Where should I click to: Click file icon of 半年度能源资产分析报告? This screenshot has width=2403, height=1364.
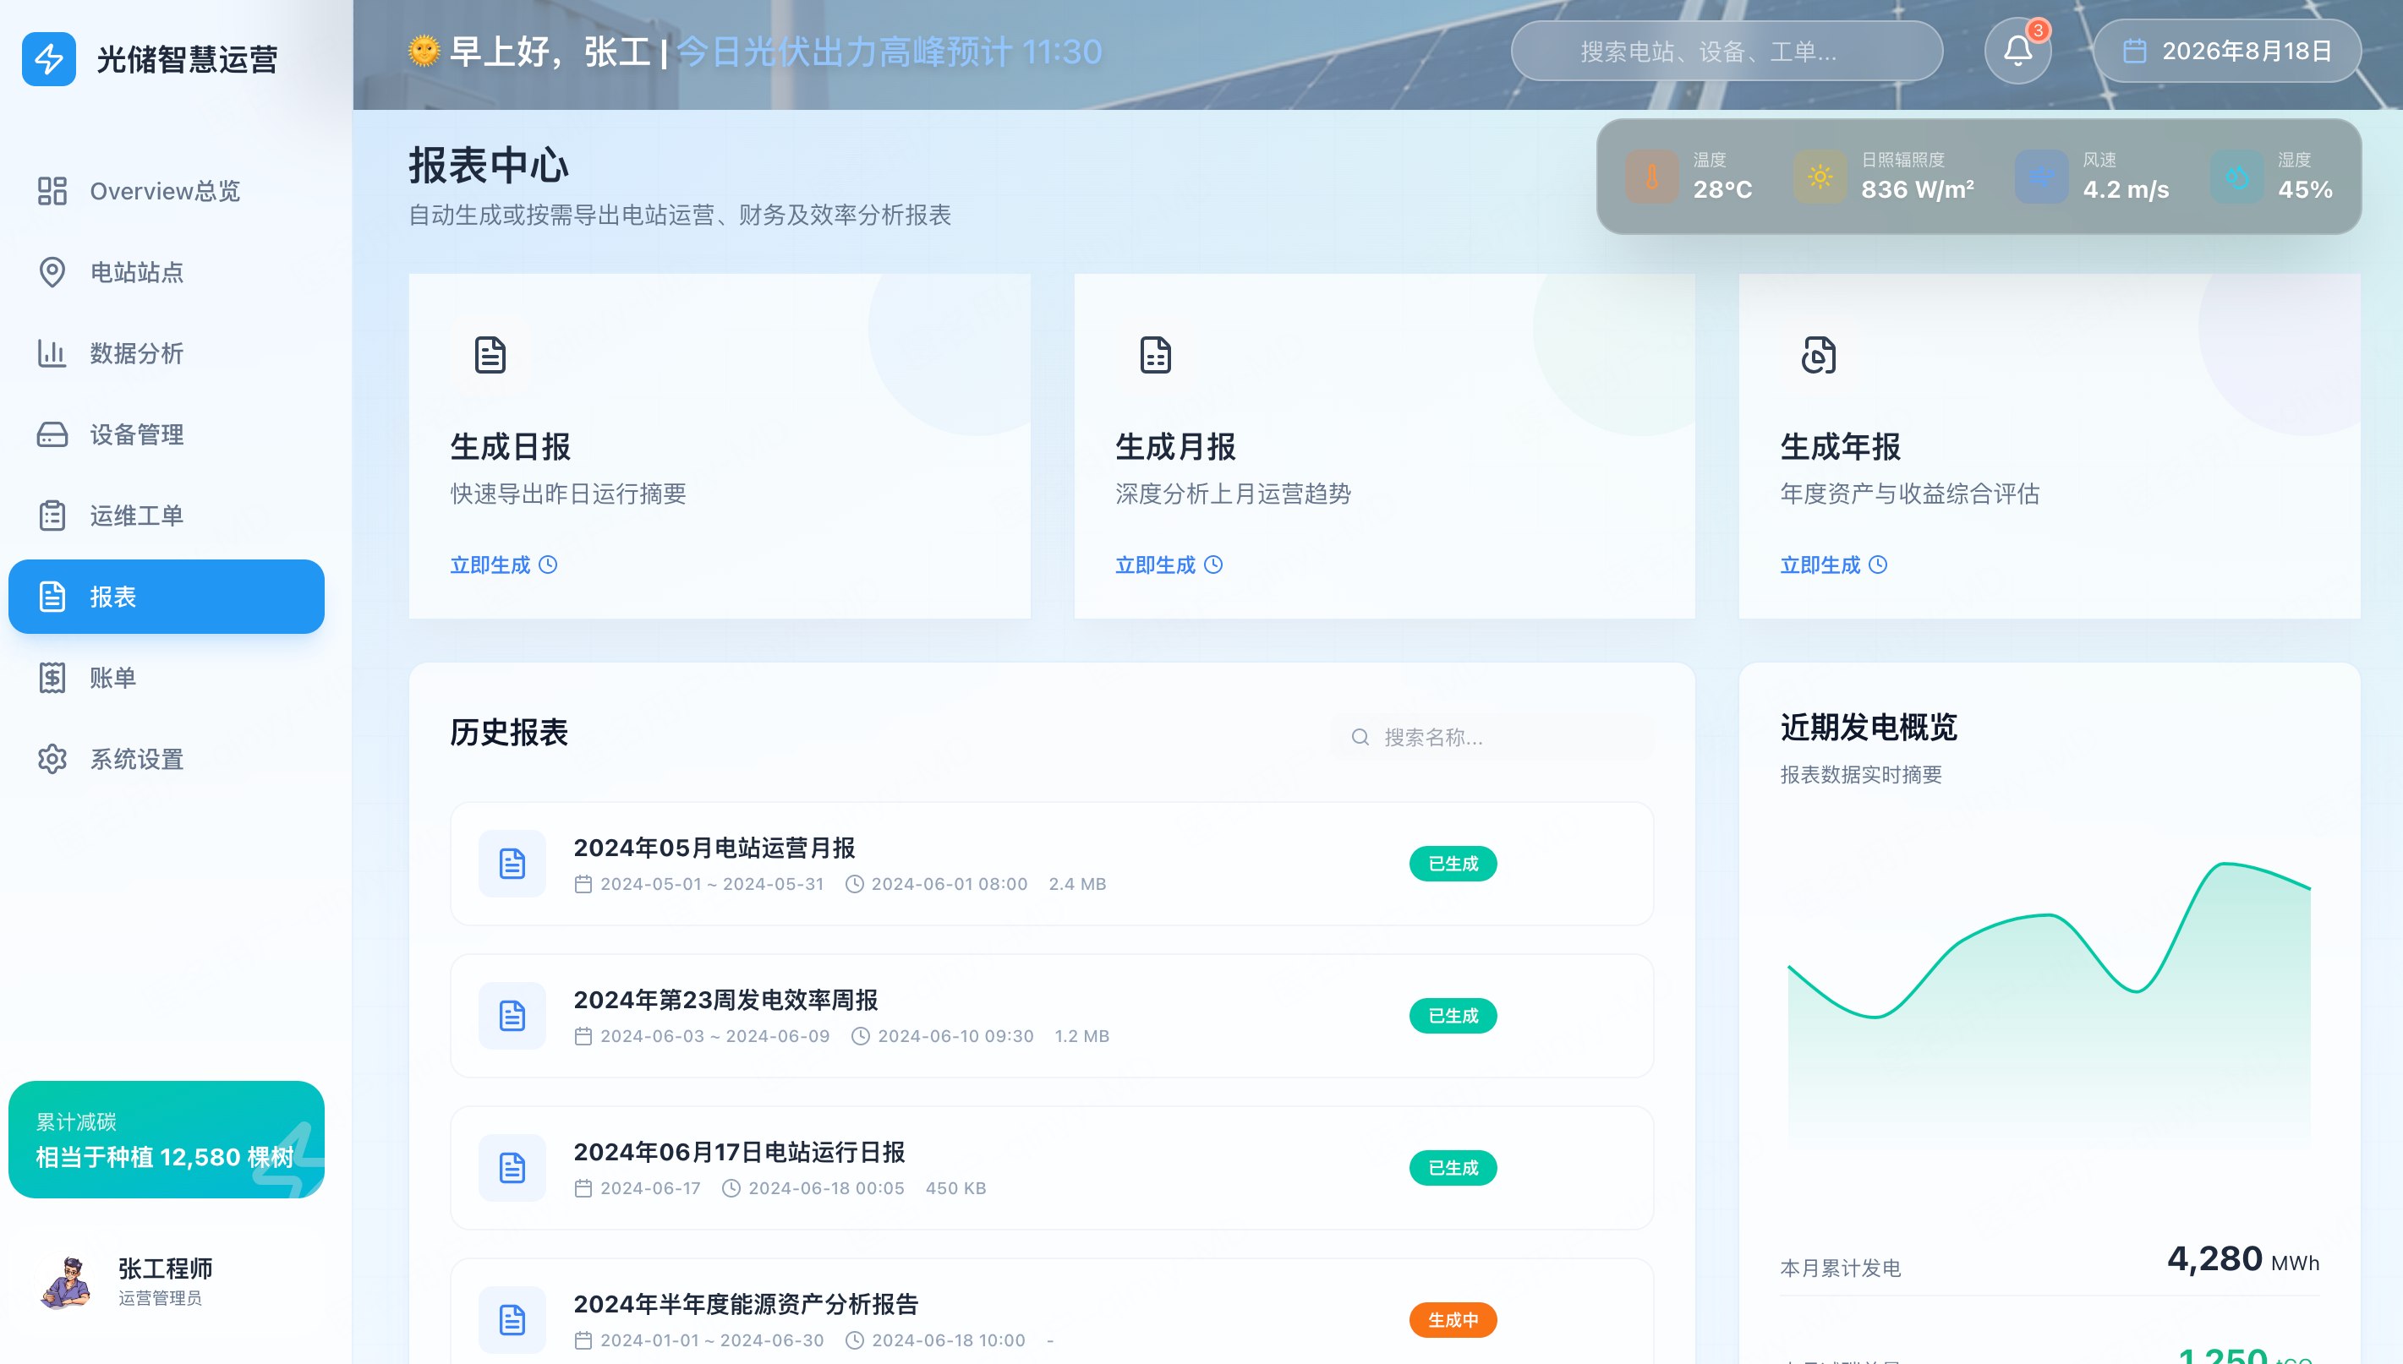512,1320
